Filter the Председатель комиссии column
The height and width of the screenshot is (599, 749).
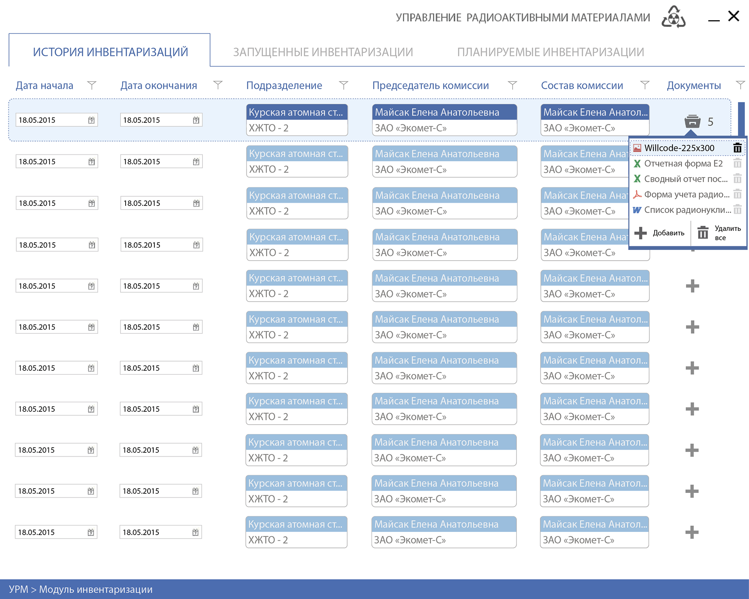tap(513, 85)
